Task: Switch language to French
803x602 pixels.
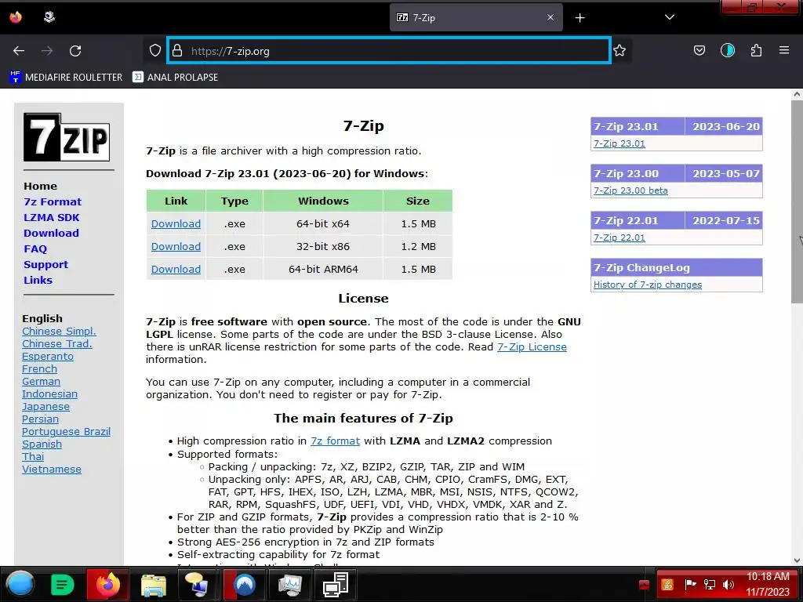Action: [39, 369]
